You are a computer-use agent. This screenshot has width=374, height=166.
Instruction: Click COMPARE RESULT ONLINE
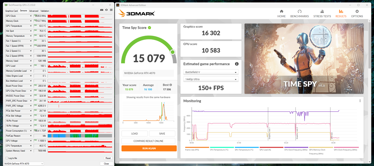(148, 141)
